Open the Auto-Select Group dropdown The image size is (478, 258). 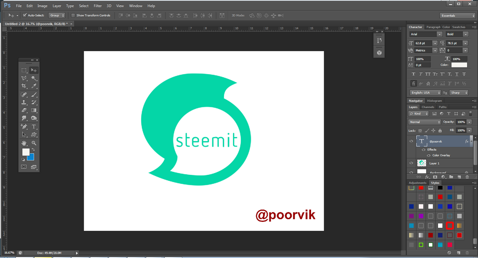click(x=57, y=15)
